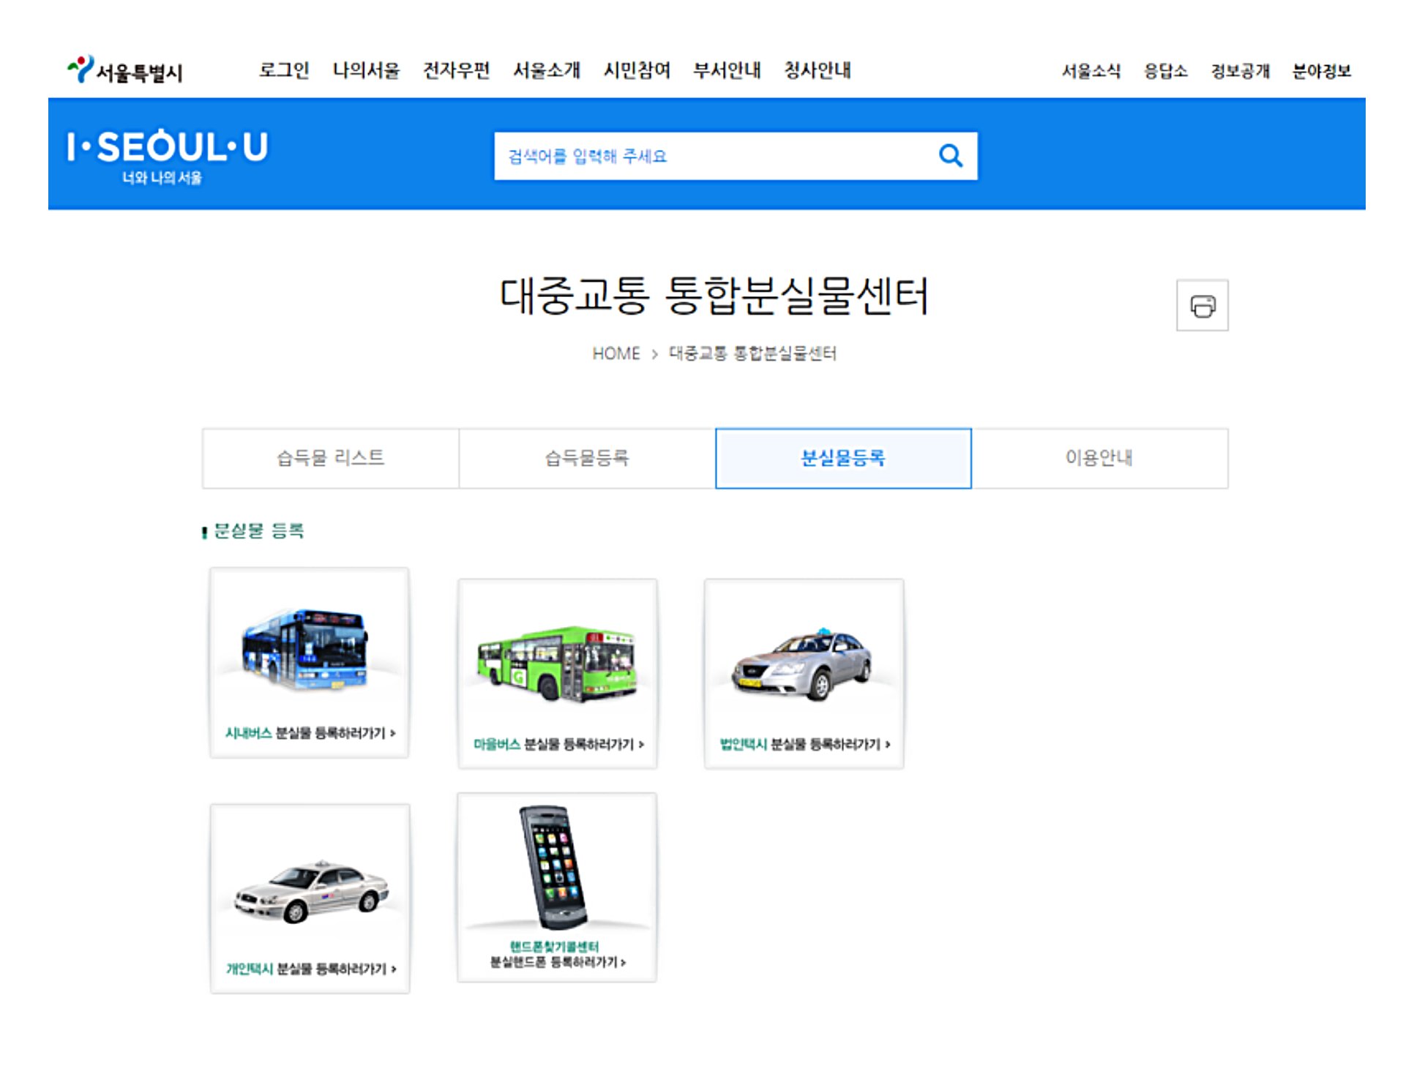The height and width of the screenshot is (1074, 1414).
Task: Click 법인택시 분실물 등록하러가기 link
Action: tap(804, 744)
